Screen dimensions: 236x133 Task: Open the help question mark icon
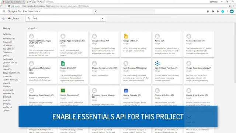click(218, 11)
